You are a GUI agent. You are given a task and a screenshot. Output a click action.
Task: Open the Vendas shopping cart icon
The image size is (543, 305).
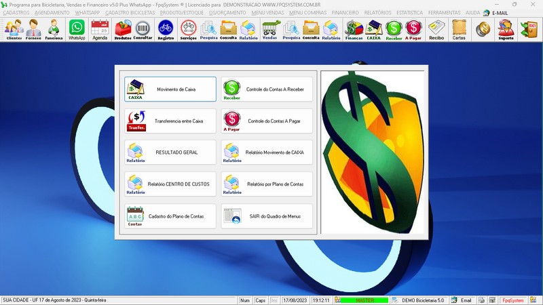coord(270,28)
